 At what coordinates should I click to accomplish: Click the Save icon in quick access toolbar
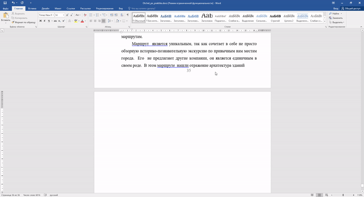(x=5, y=3)
